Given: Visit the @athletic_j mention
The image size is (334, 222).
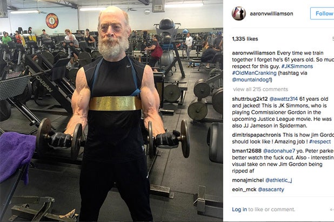Looking at the screenshot, I should pyautogui.click(x=278, y=181).
